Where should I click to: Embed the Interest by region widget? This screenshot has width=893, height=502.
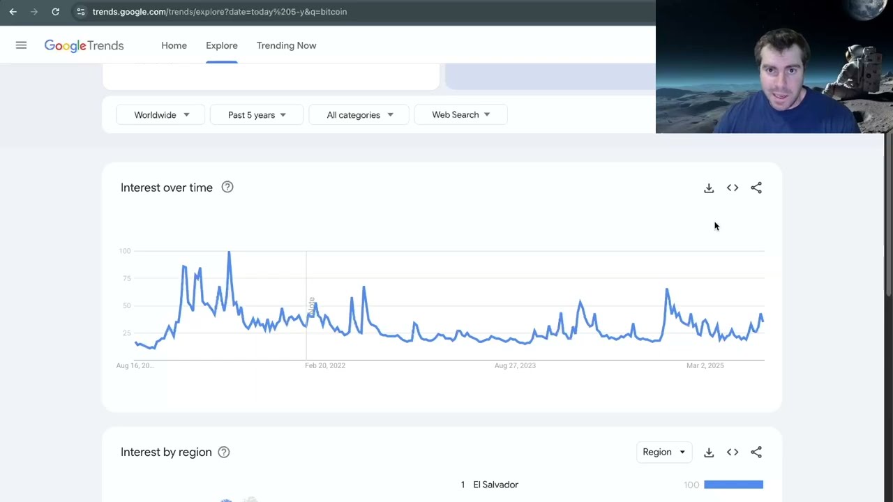point(733,452)
